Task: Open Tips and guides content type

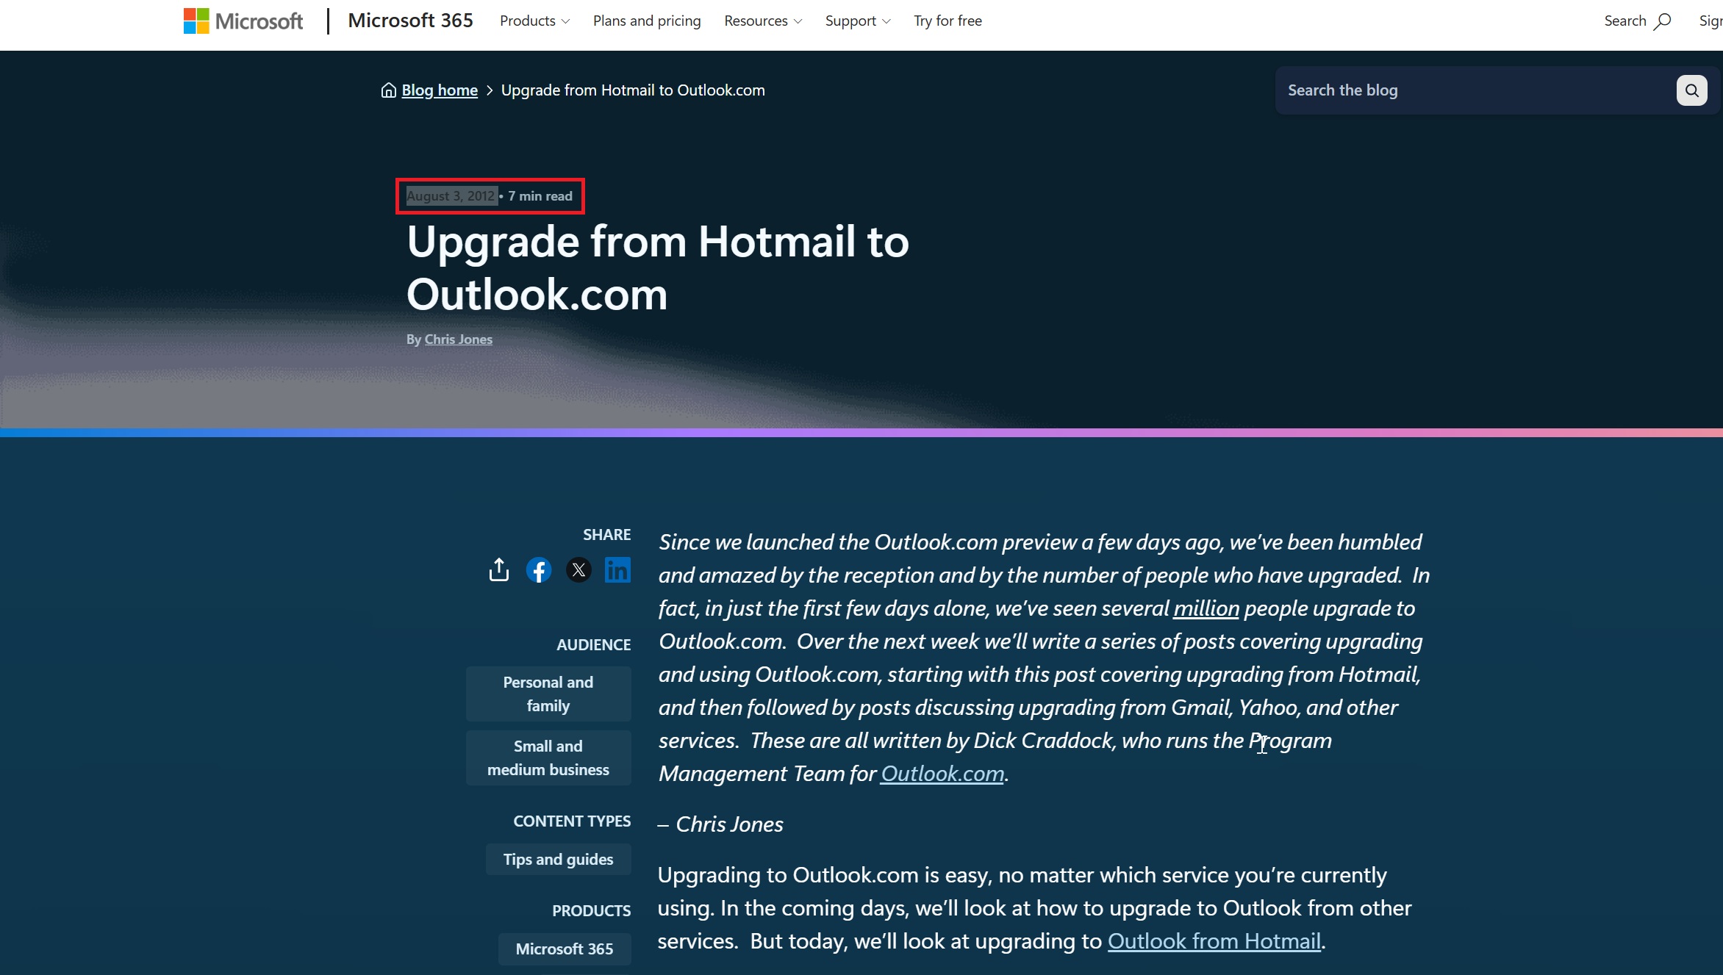Action: (558, 860)
